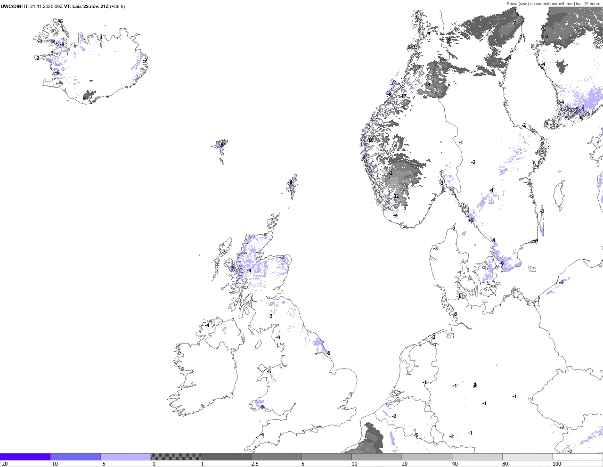Select the 20 to 40 light gray legend swatch
603x467 pixels.
pos(427,457)
